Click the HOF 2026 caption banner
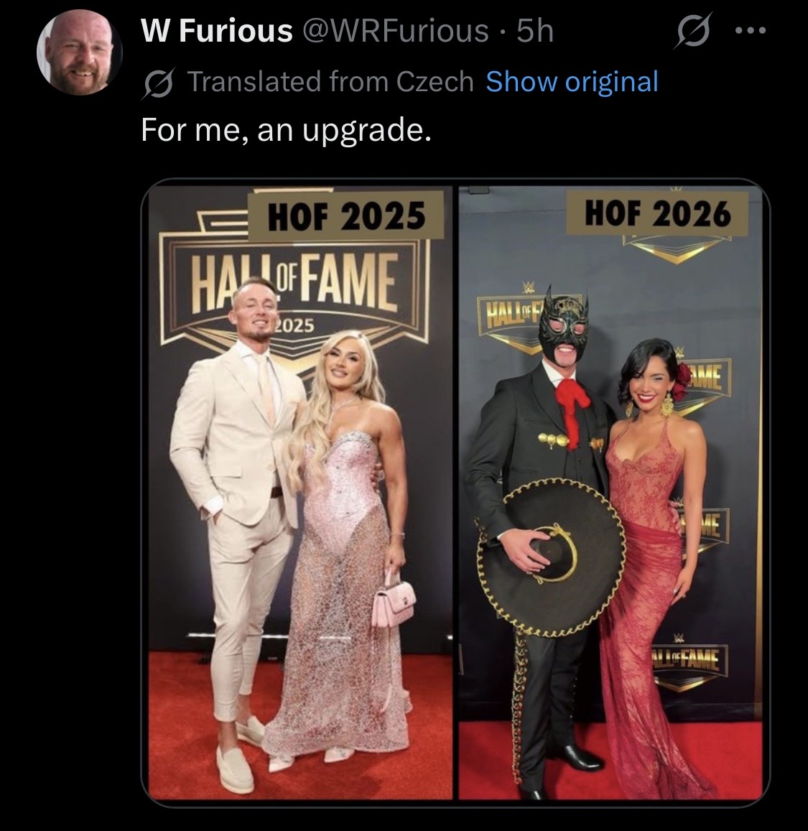The image size is (808, 831). click(x=657, y=213)
